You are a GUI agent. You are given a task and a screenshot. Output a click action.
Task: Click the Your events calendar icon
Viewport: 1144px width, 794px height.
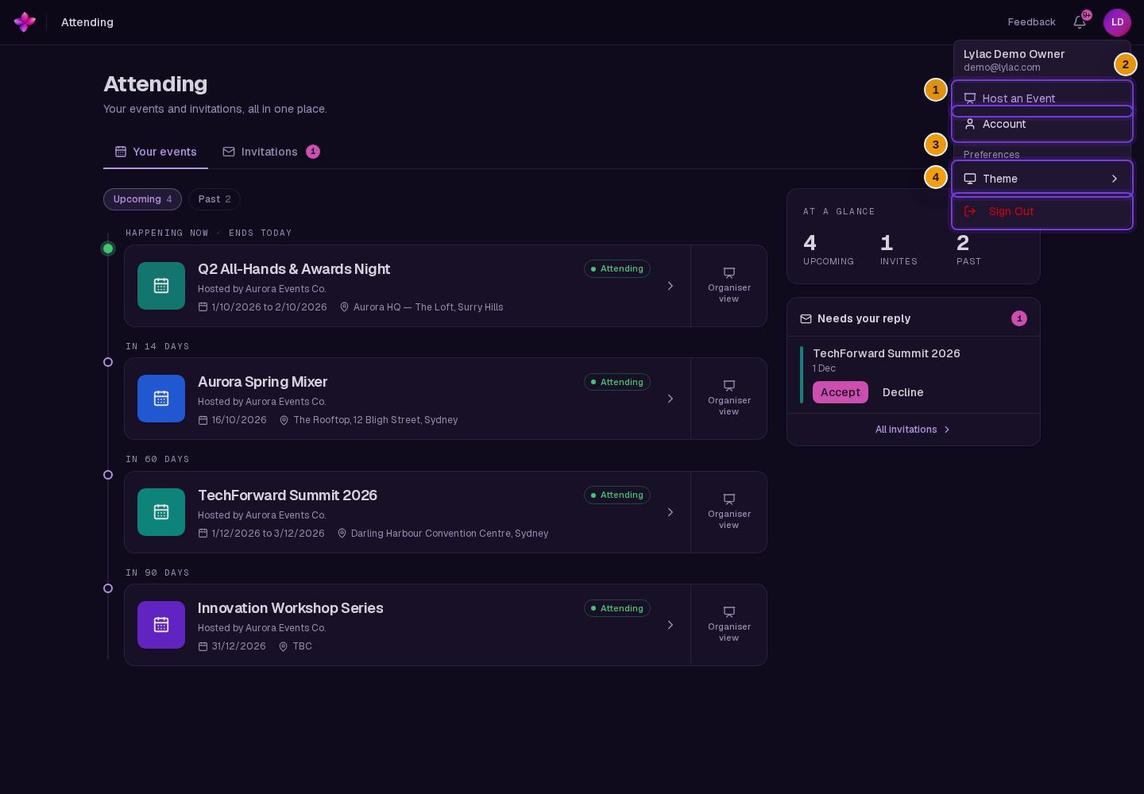click(121, 152)
